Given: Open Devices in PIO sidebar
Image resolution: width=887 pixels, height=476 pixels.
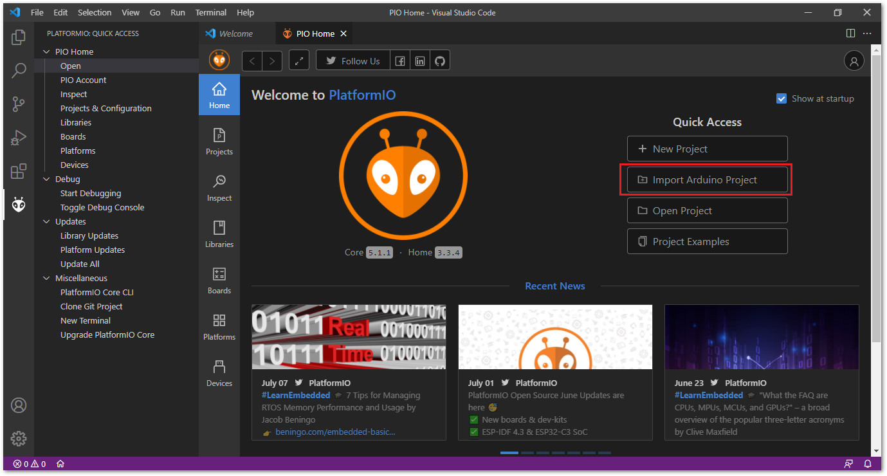Looking at the screenshot, I should point(219,373).
